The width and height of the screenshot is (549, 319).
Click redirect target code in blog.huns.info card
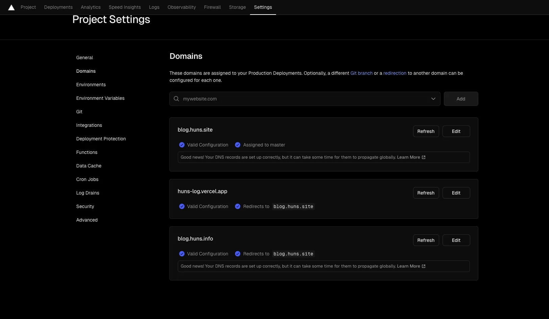293,254
